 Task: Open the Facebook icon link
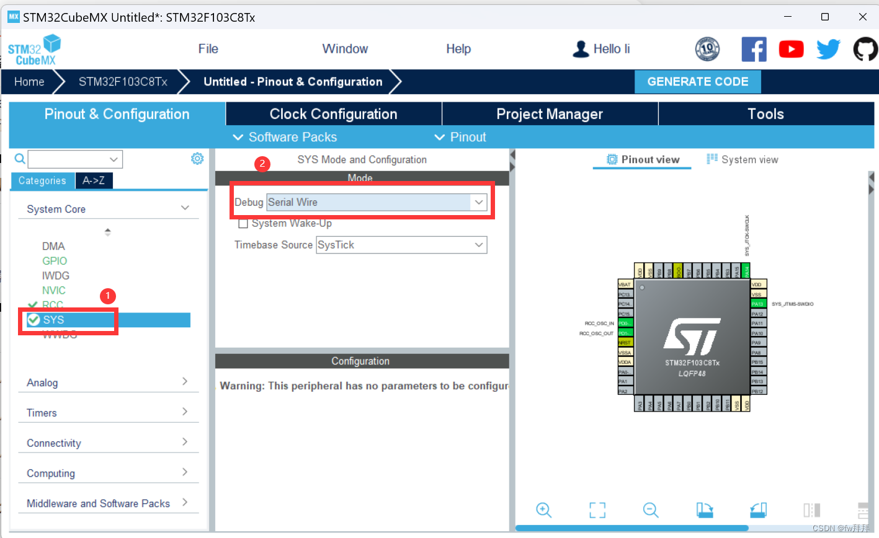coord(754,49)
